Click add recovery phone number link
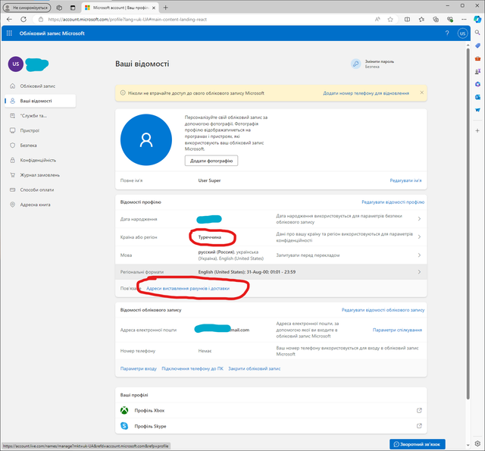485x451 pixels. click(366, 93)
